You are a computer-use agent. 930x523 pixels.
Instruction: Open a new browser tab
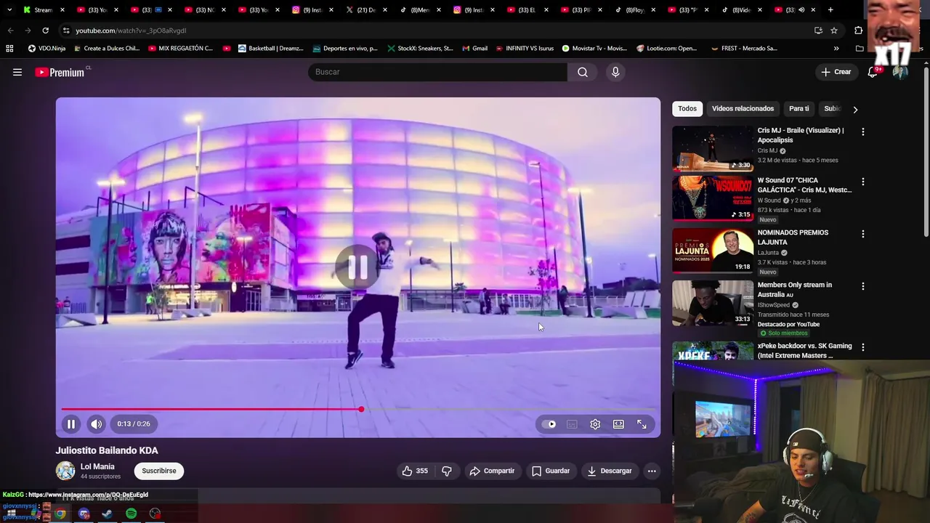[830, 10]
